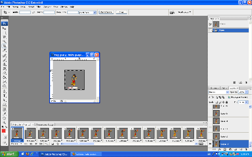The image size is (252, 157).
Task: Select the Brush tool
Action: 5,59
